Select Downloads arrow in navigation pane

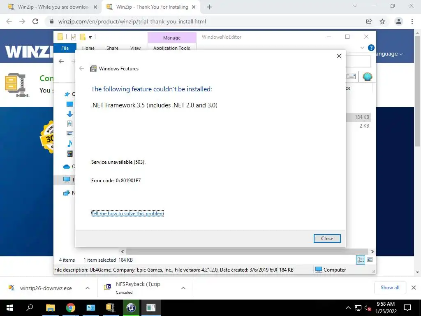[70, 114]
